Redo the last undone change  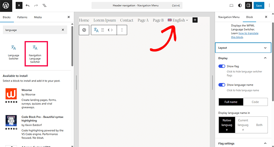coord(36,6)
